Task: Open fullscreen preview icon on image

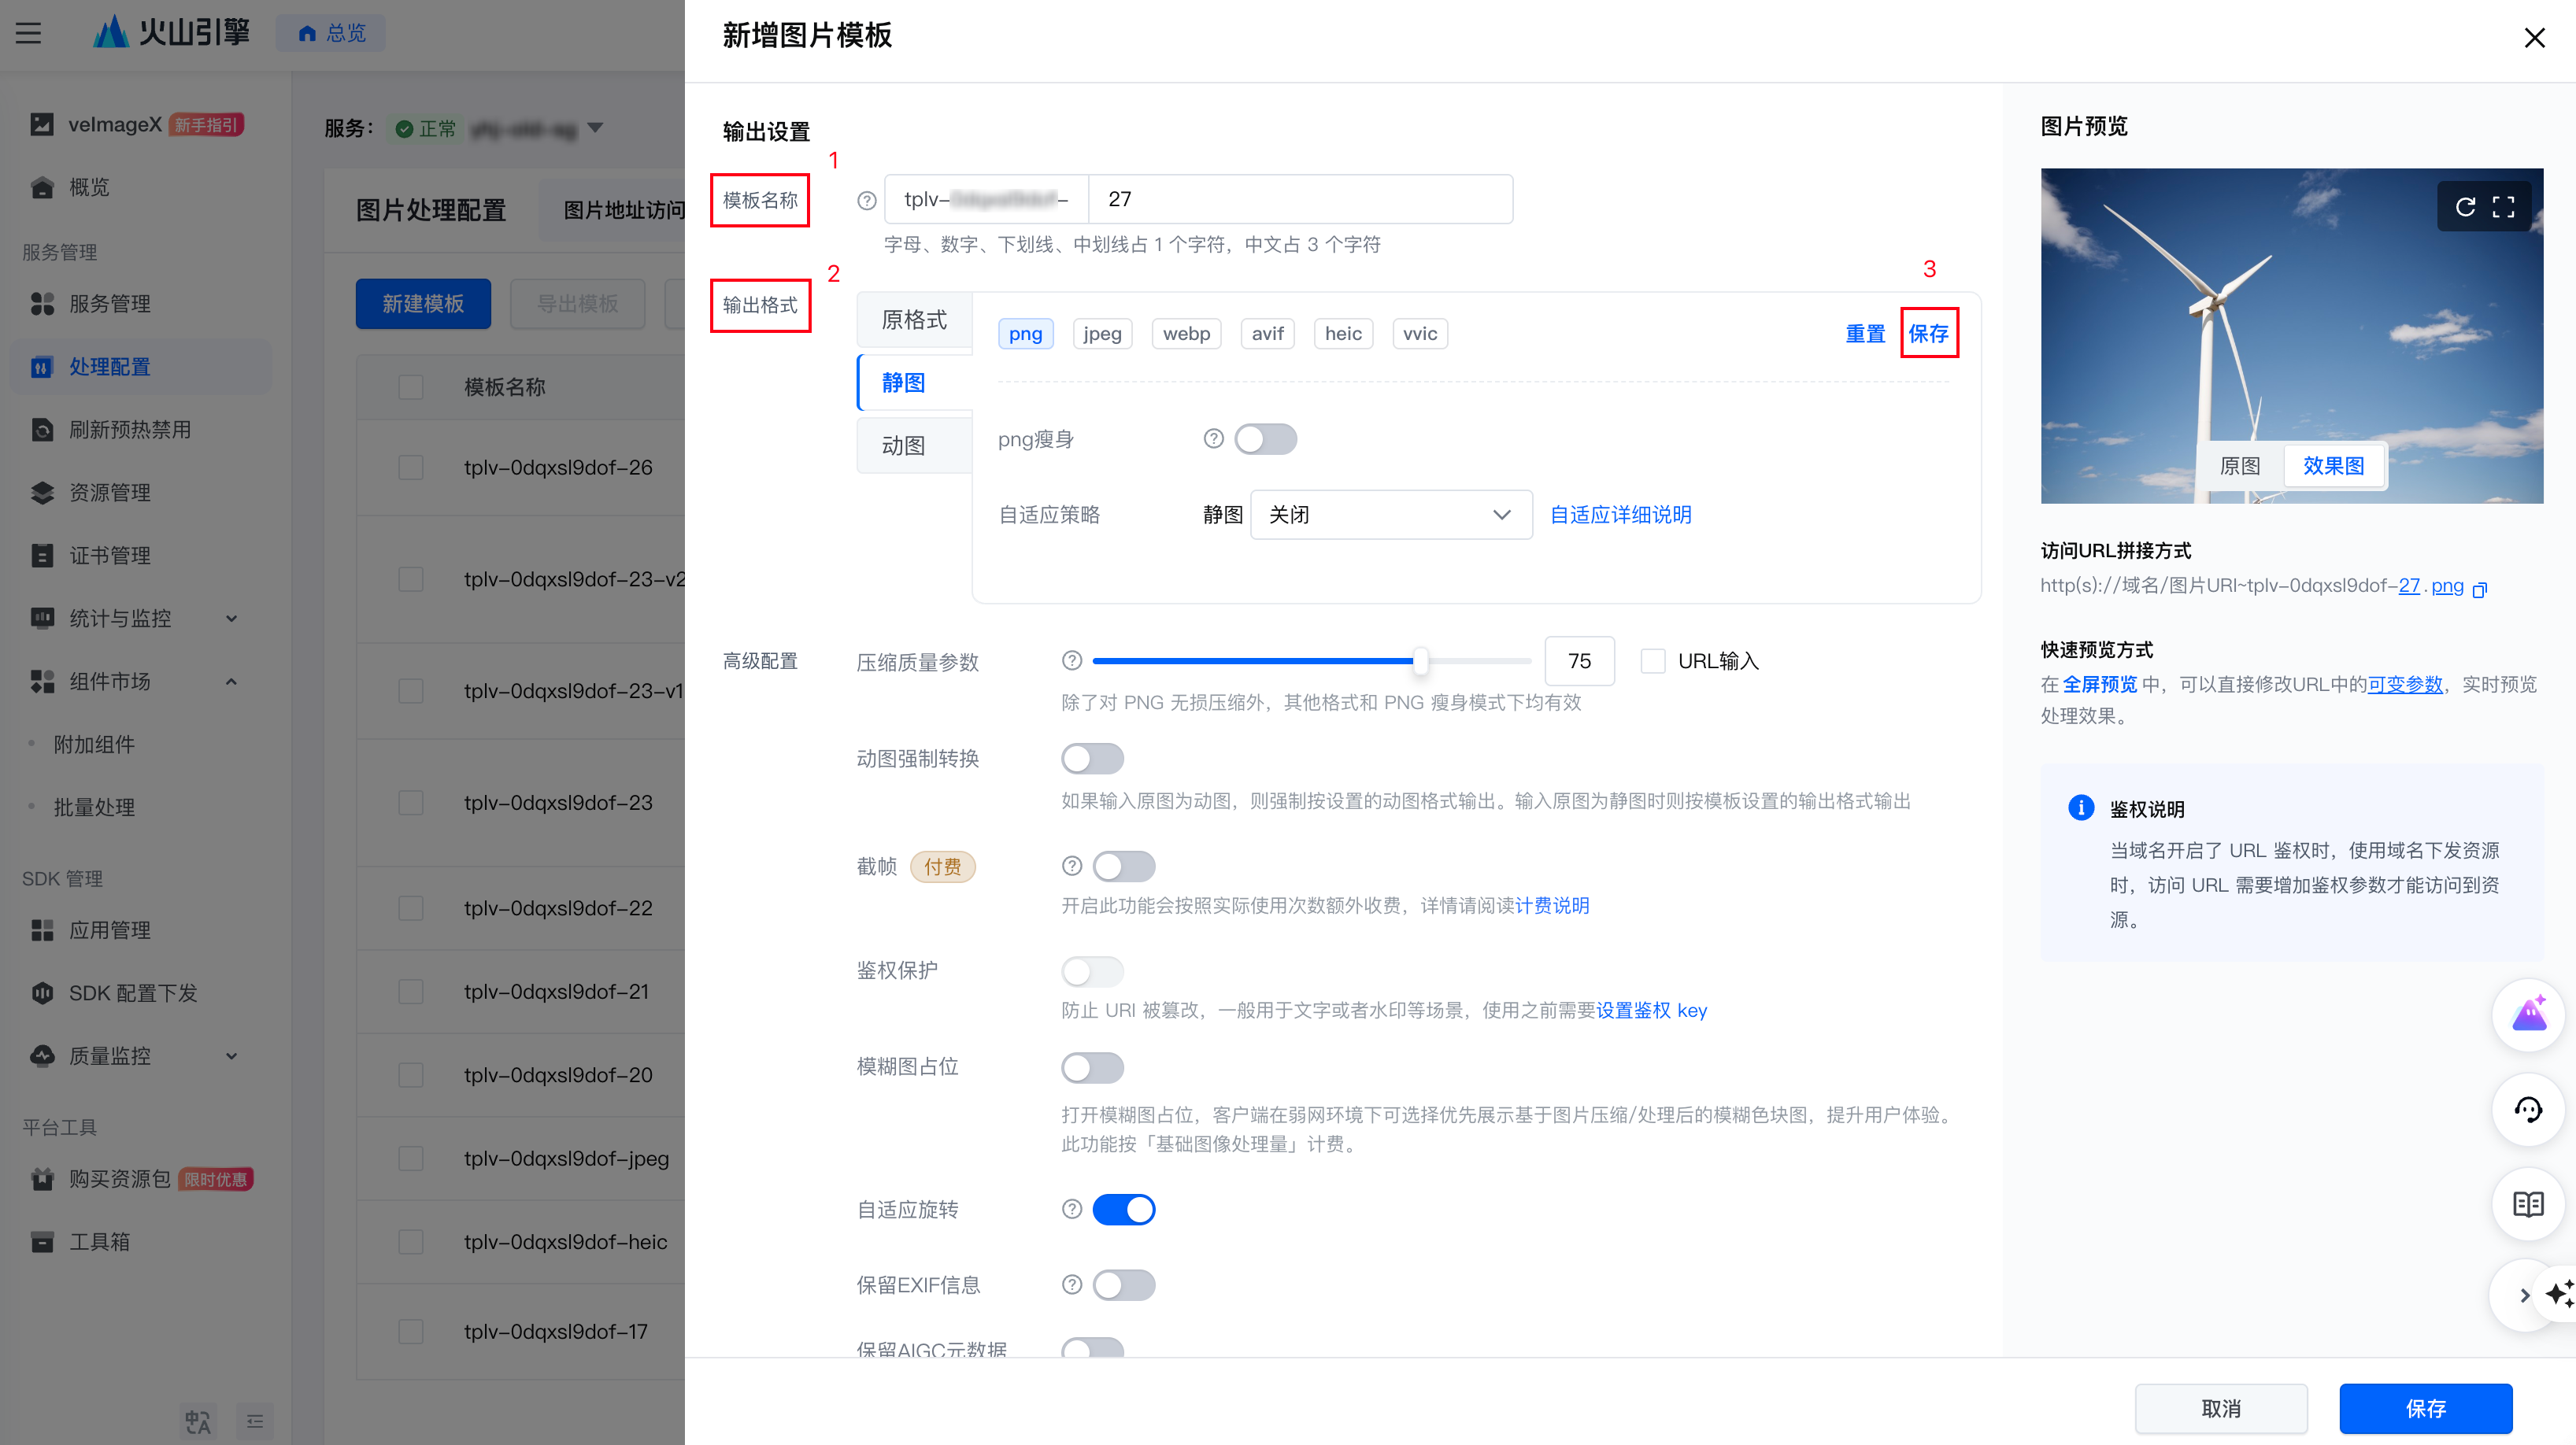Action: [2503, 207]
